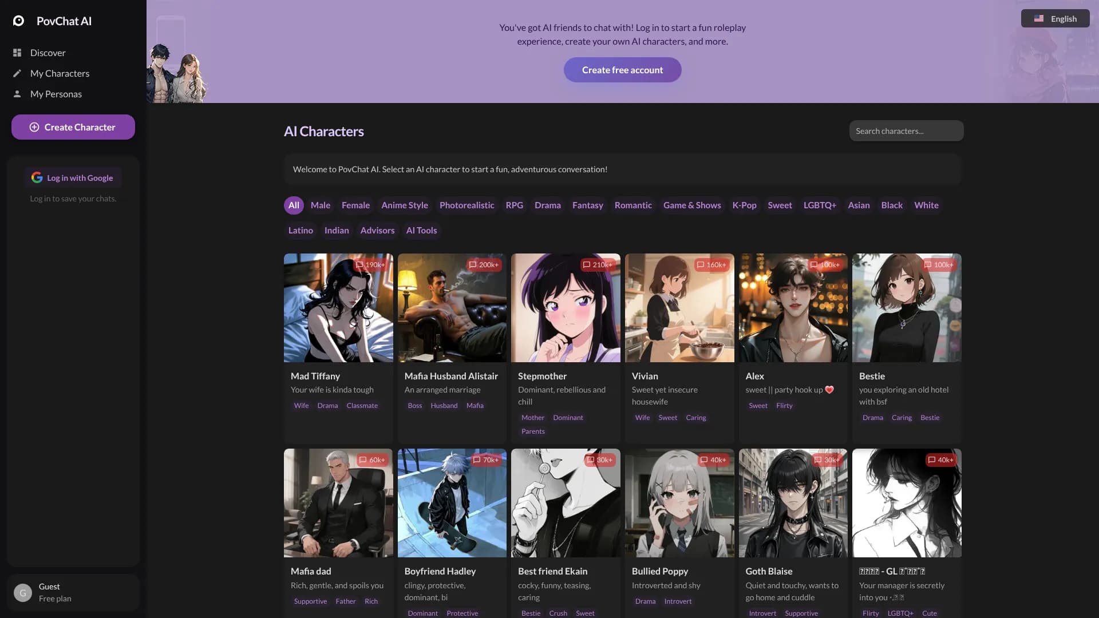Click the Mafia tag on Alistair card

[475, 406]
